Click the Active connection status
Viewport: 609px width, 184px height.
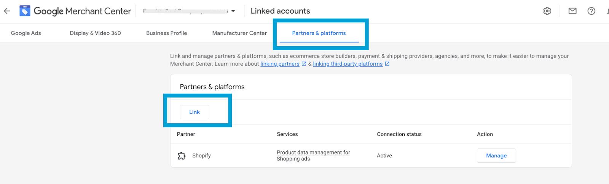[x=384, y=156]
